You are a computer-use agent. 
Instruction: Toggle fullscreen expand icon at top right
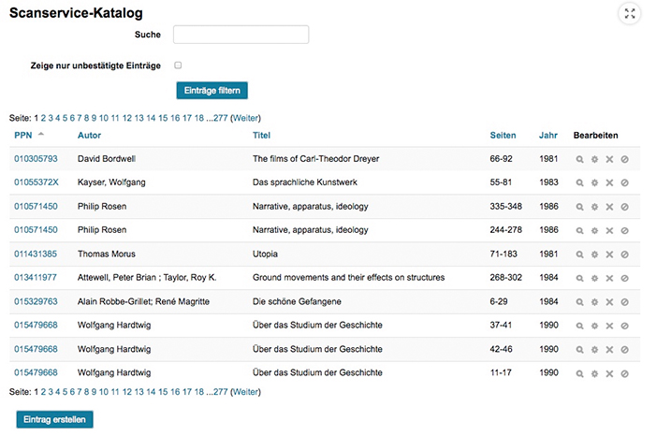tap(630, 13)
